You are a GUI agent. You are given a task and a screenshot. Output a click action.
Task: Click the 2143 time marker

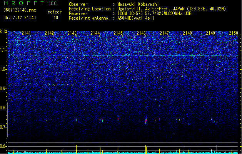[x=72, y=33]
